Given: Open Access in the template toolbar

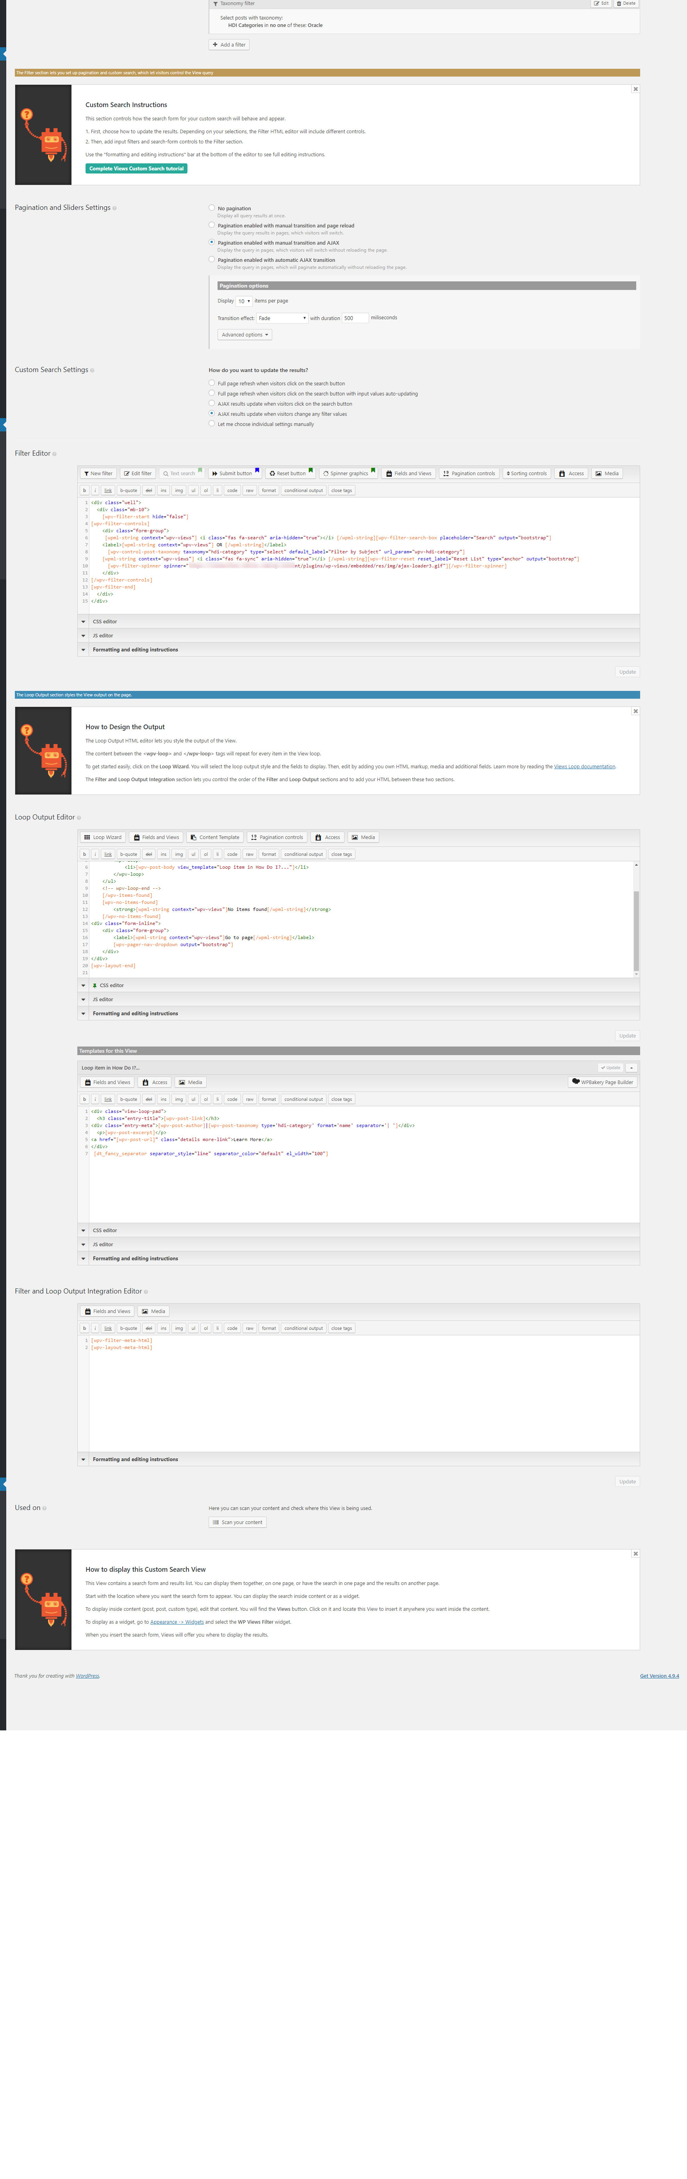Looking at the screenshot, I should click(155, 1082).
